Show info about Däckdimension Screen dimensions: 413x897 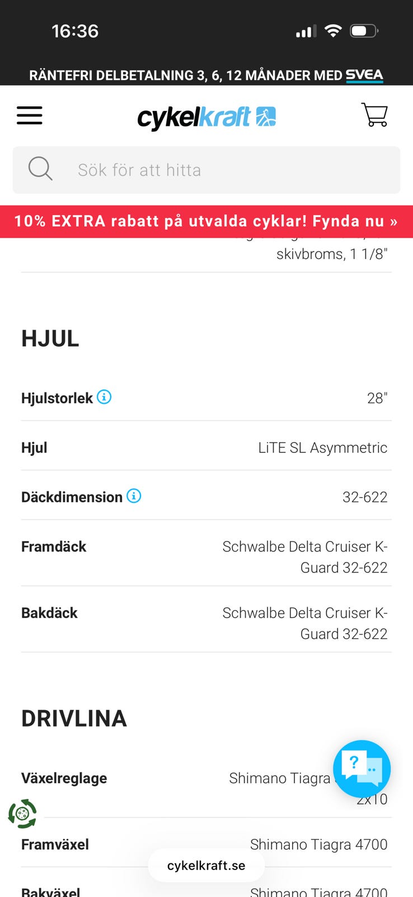pos(134,496)
